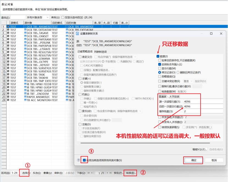Screen dimensions: 228x182
Task: Enable 显示行数(M) checkbox
Action: [160, 68]
